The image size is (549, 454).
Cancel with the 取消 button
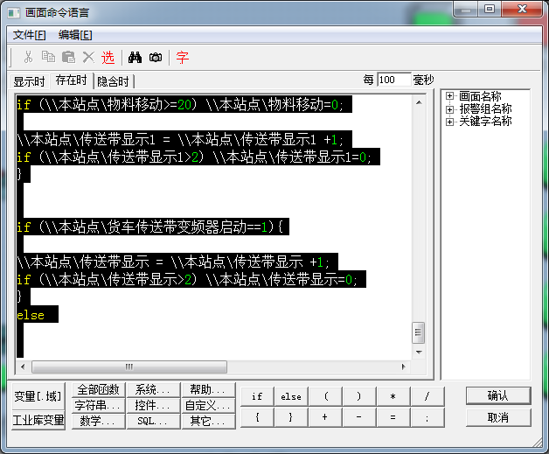click(498, 417)
